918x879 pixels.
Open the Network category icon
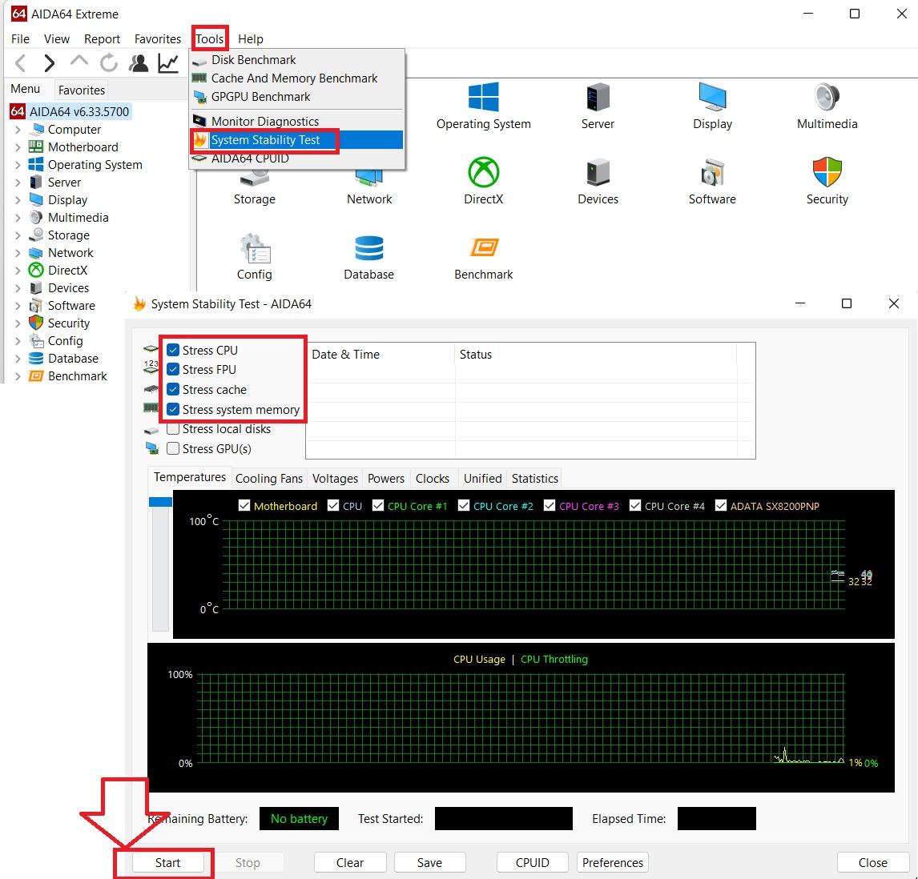tap(368, 178)
